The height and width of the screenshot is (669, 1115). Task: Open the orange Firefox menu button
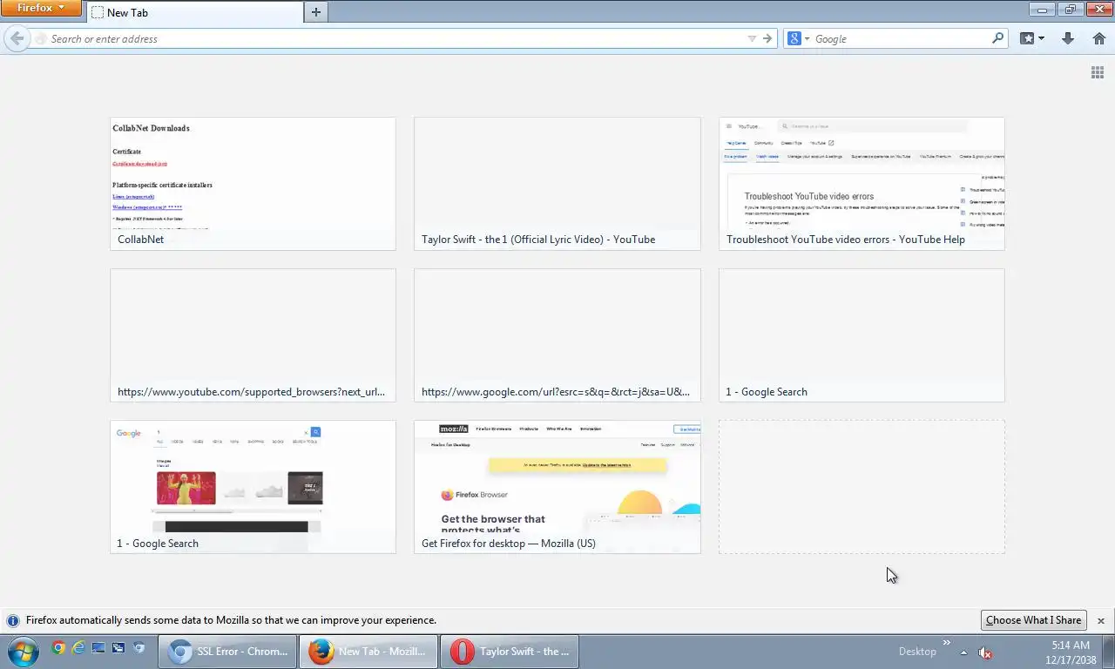click(x=41, y=8)
